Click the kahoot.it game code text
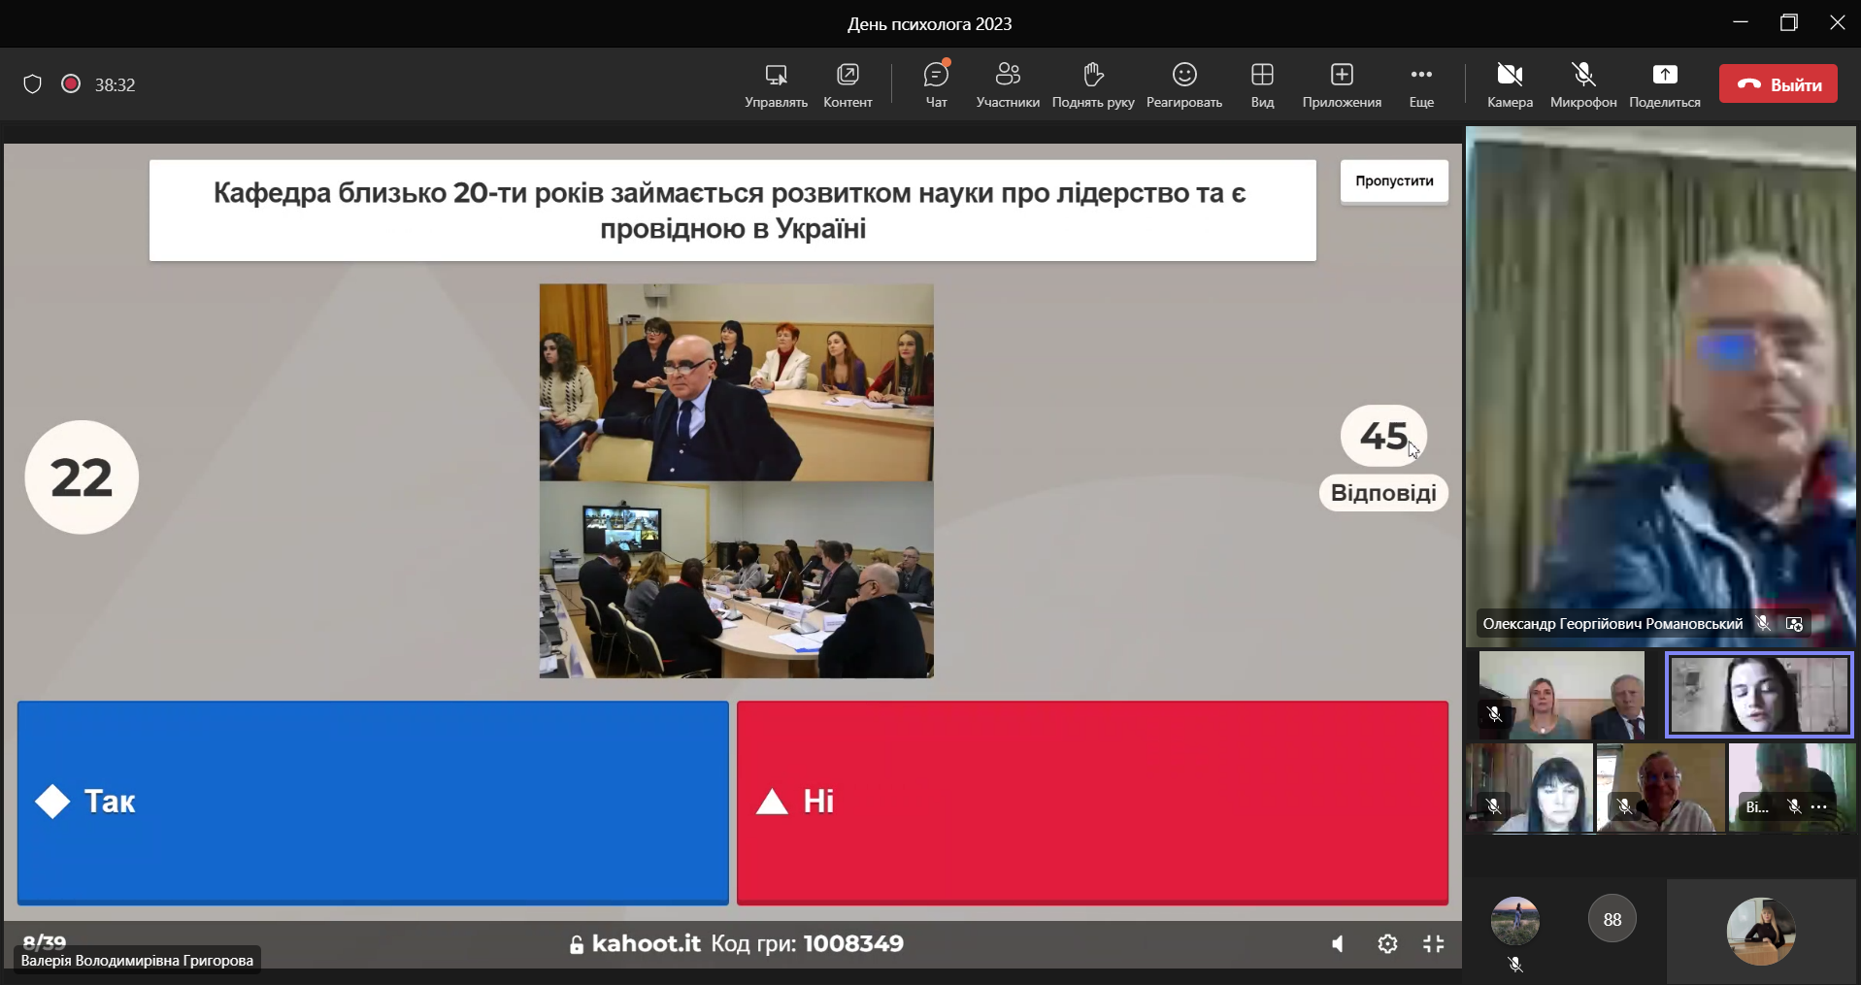The image size is (1861, 985). [737, 944]
